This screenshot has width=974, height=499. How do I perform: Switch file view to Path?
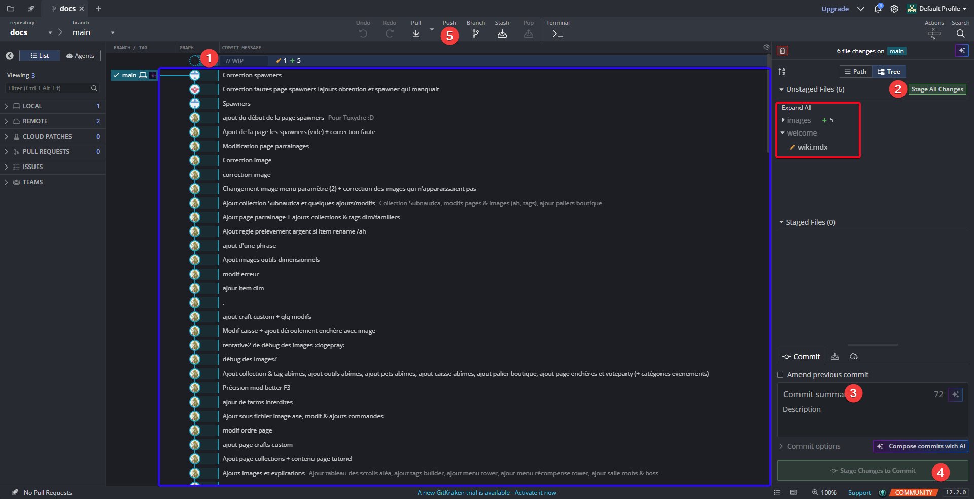pyautogui.click(x=856, y=72)
